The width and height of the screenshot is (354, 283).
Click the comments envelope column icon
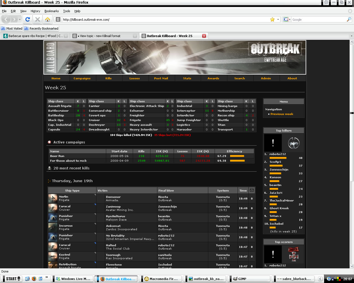pyautogui.click(x=252, y=190)
